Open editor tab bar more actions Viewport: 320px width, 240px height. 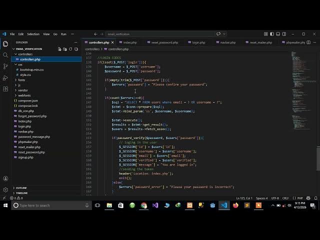point(314,42)
